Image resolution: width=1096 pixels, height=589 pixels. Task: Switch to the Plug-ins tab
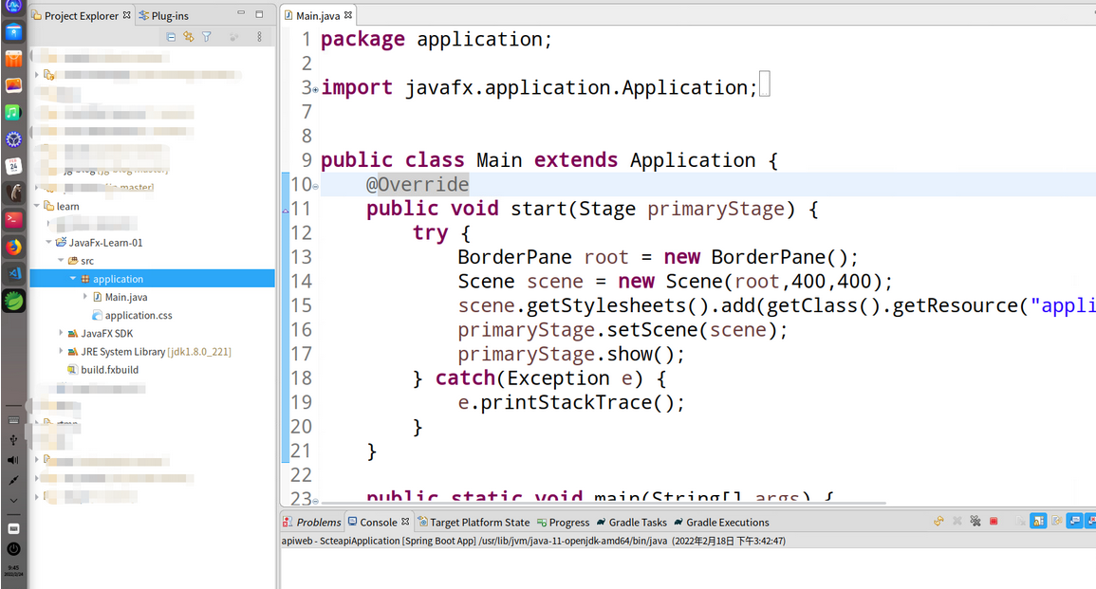click(163, 15)
